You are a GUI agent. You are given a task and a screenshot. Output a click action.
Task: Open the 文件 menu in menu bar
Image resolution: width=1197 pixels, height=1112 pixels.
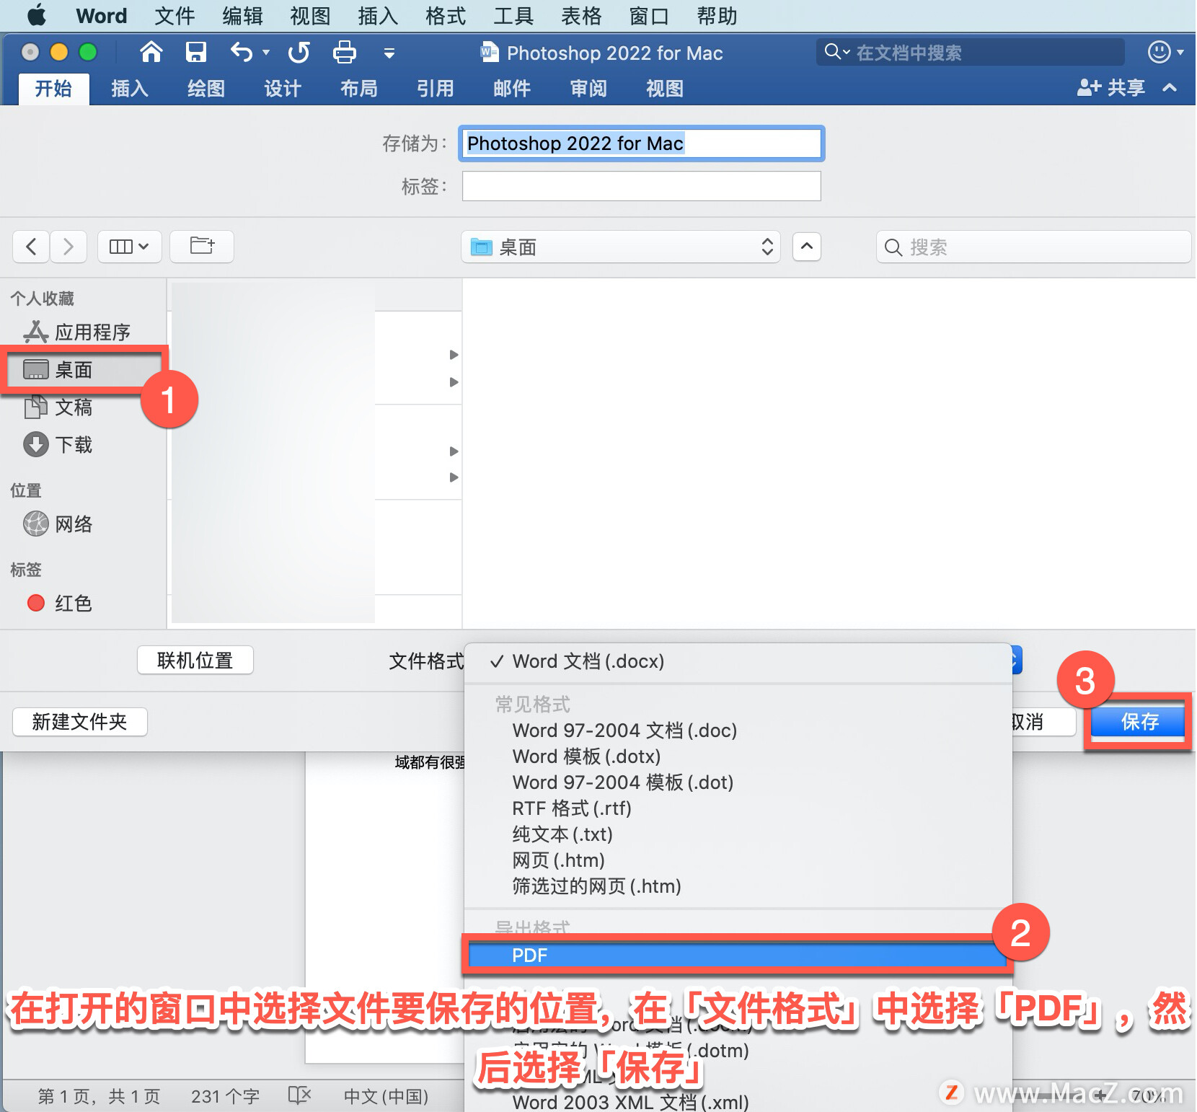[175, 16]
